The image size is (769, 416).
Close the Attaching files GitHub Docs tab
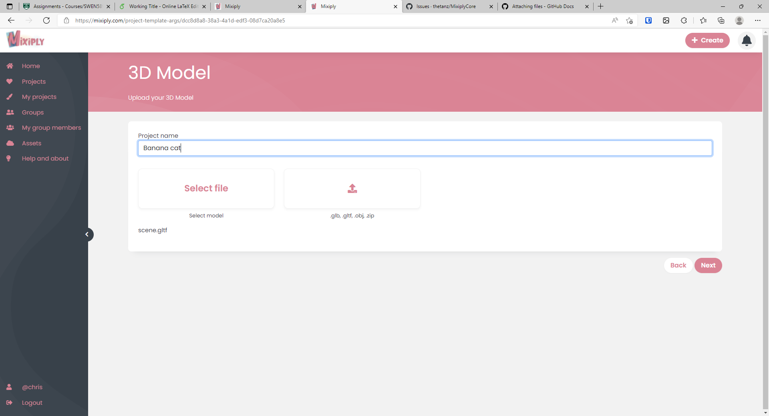[x=587, y=6]
